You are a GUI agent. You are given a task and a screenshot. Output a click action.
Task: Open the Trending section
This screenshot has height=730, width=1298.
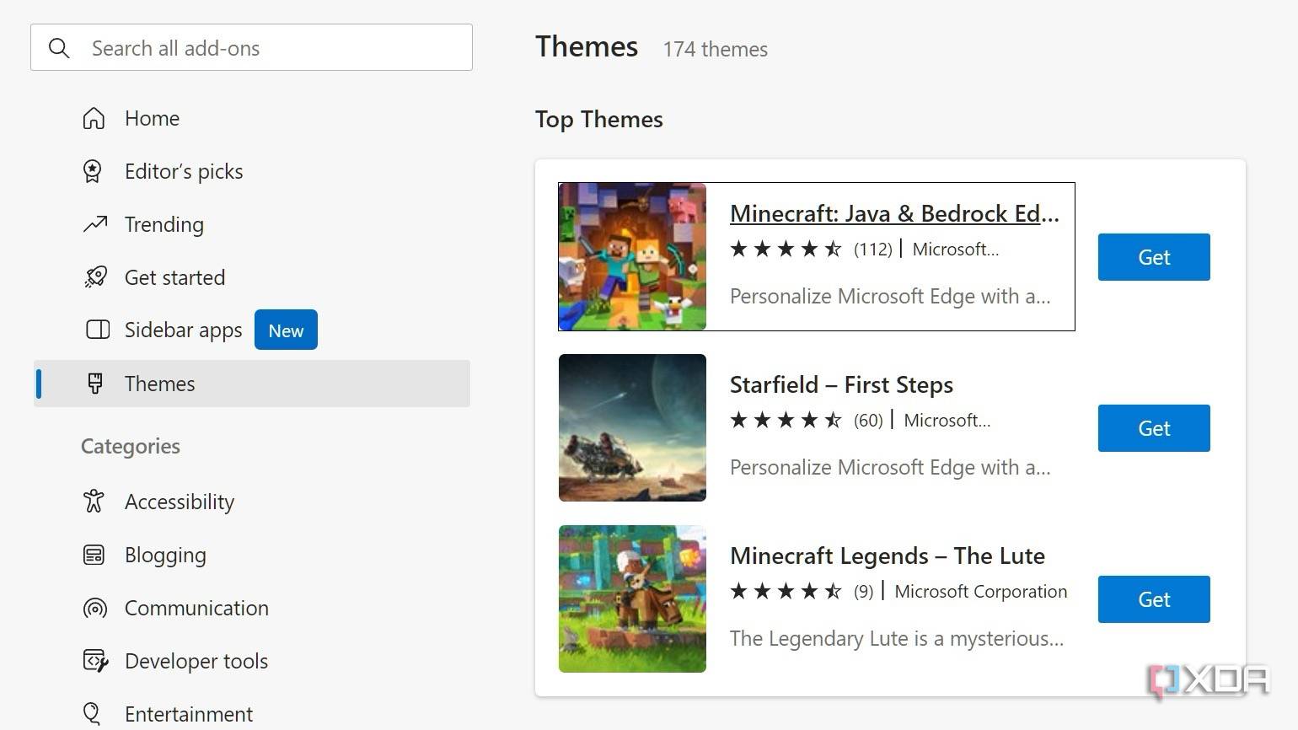coord(164,224)
